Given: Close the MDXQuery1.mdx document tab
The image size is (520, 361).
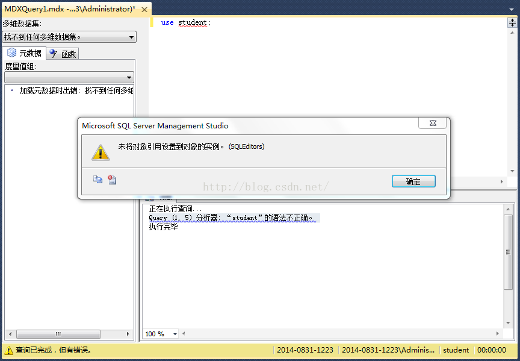Looking at the screenshot, I should [x=144, y=10].
